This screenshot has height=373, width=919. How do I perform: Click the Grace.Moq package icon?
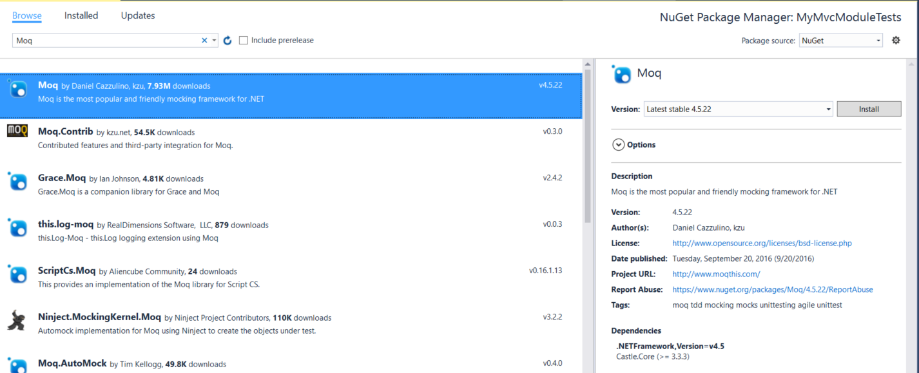click(x=17, y=182)
